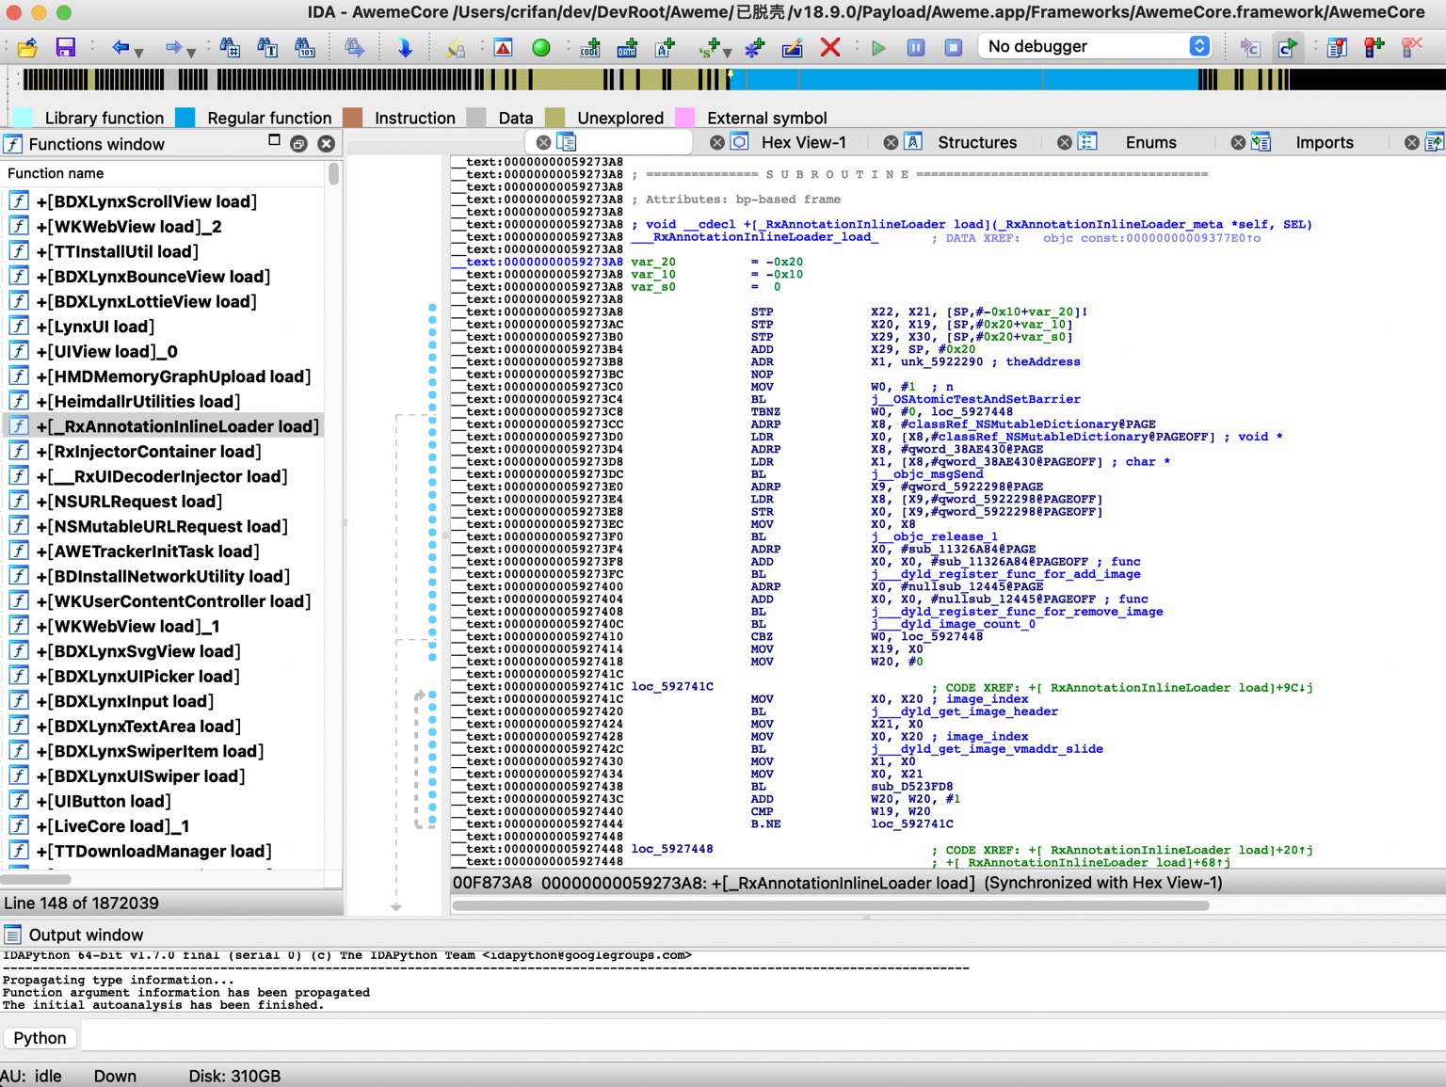Close the Hex View-1 tab

pos(717,143)
